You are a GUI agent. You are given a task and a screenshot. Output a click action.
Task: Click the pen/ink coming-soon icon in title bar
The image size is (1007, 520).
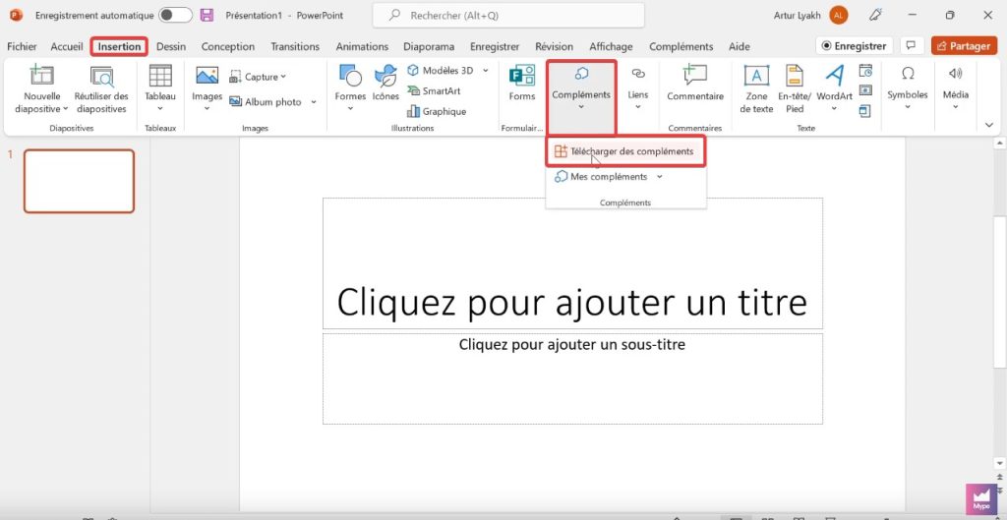874,16
